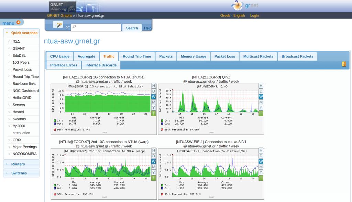Viewport: 352px width, 202px height.
Task: Click the grnet logo in header
Action: (245, 6)
